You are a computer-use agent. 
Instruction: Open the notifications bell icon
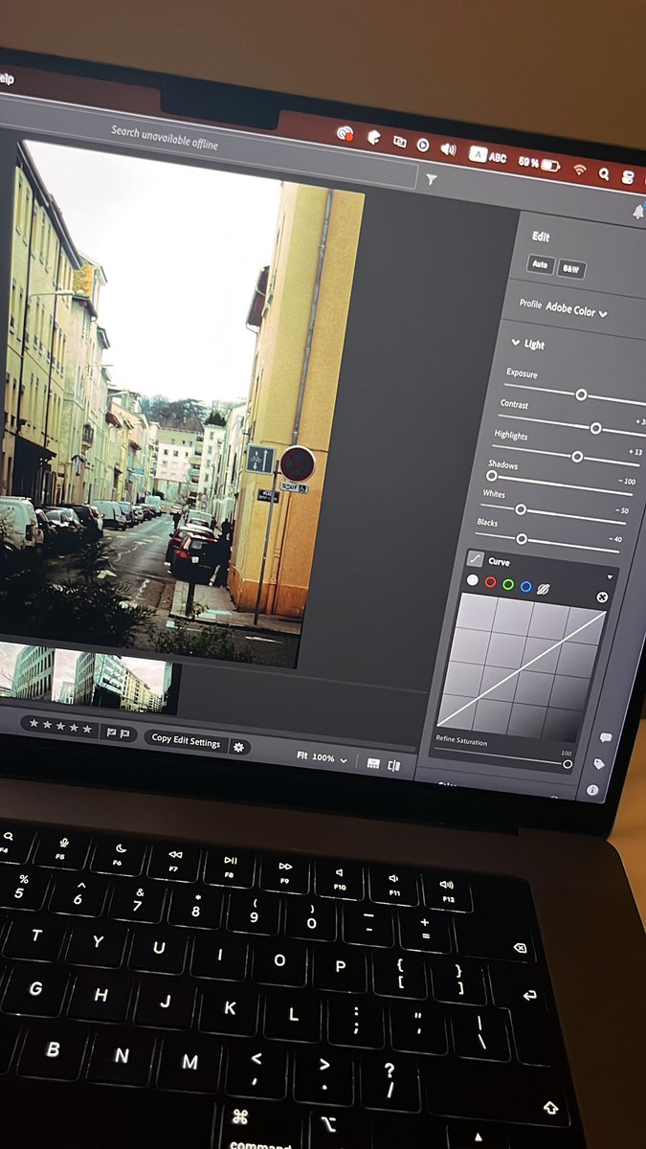click(x=638, y=213)
